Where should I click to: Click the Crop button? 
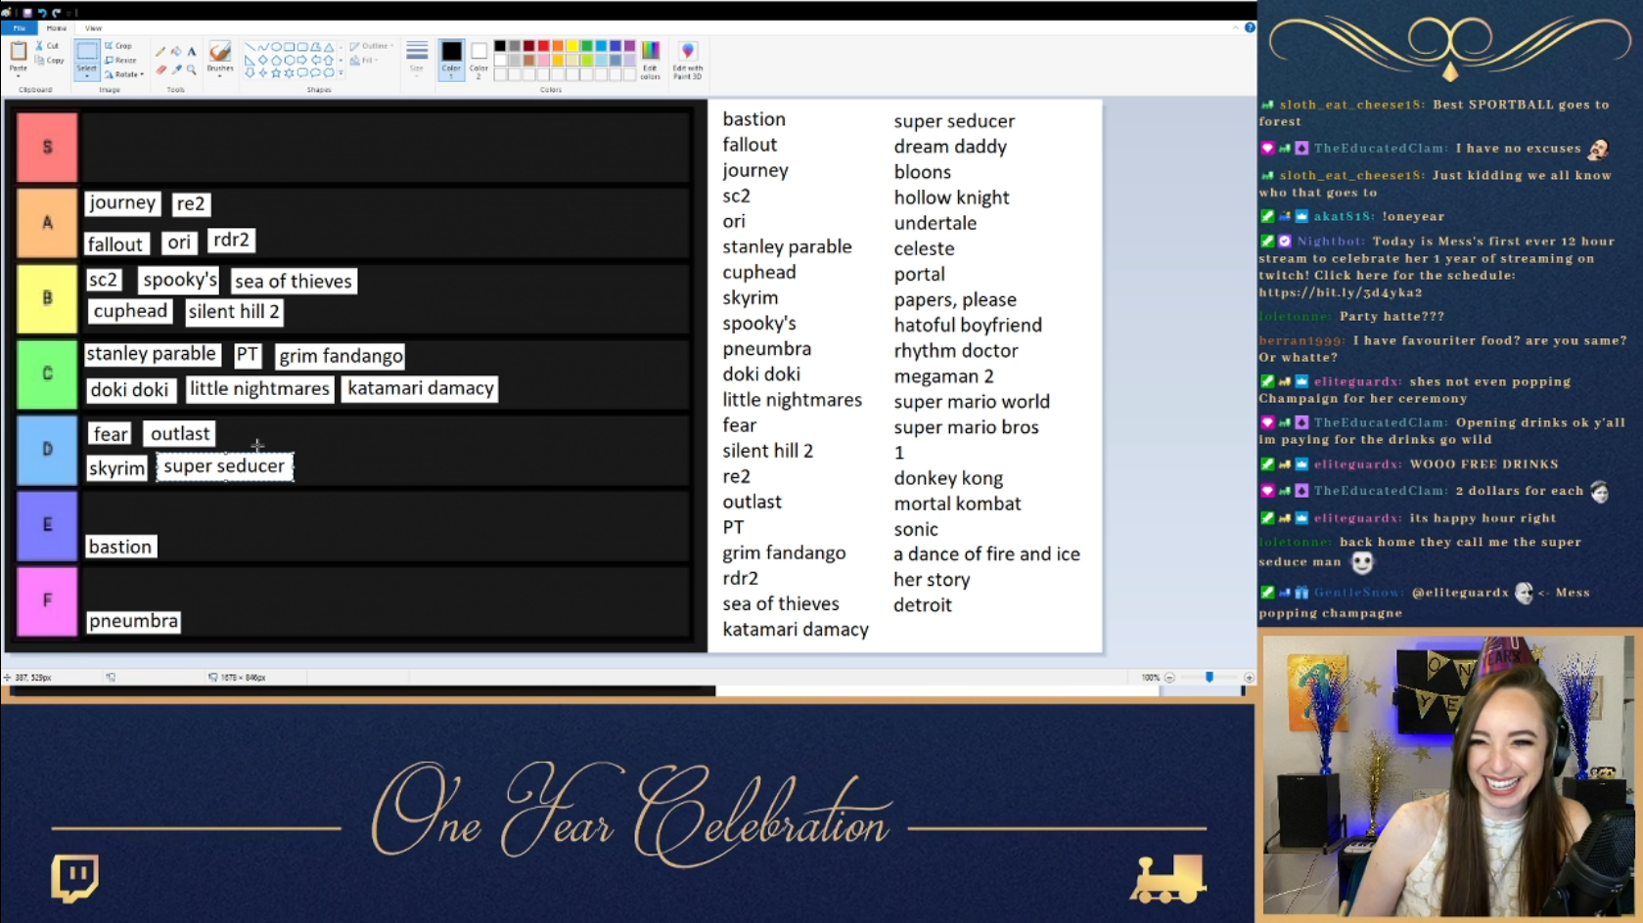coord(118,46)
